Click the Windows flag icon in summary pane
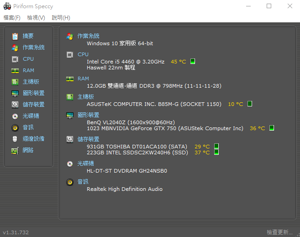300x237 pixels. click(70, 36)
